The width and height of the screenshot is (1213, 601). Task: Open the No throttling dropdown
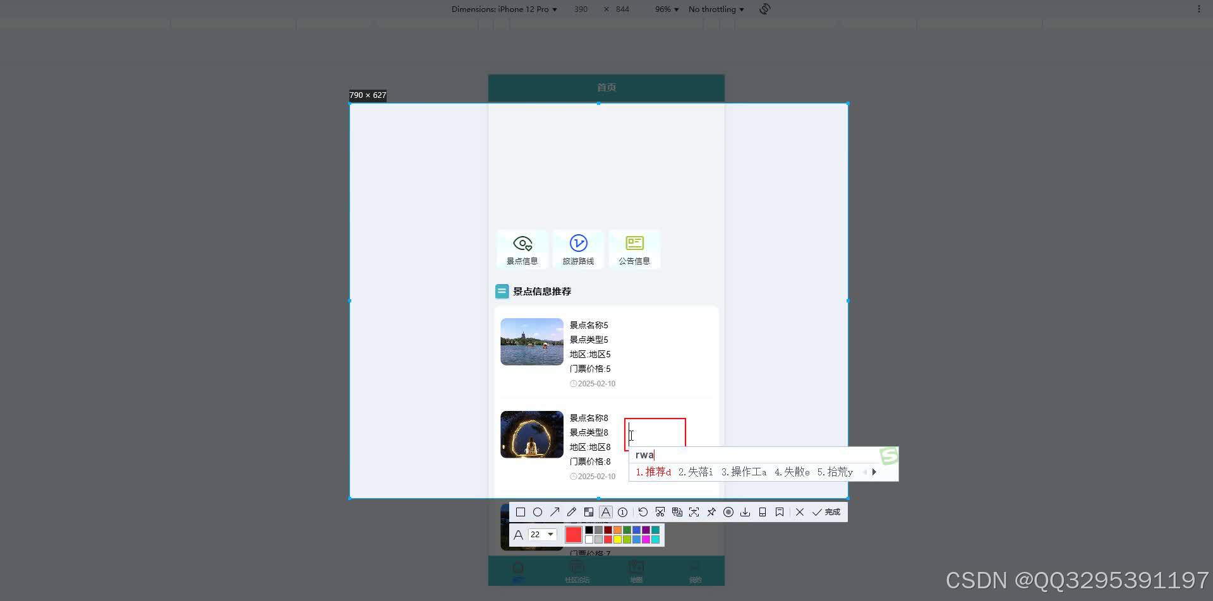[x=714, y=9]
